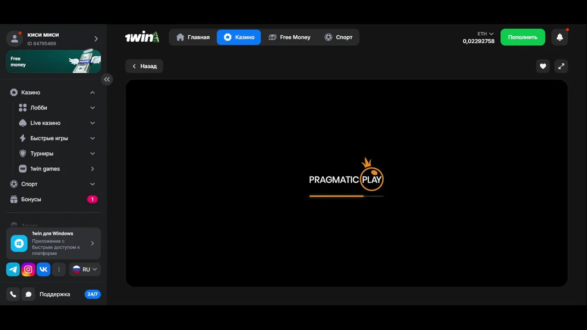Click the Спорт ball icon in sidebar
The image size is (587, 330).
[14, 184]
